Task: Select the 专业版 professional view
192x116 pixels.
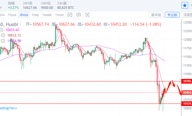Action: pyautogui.click(x=172, y=15)
